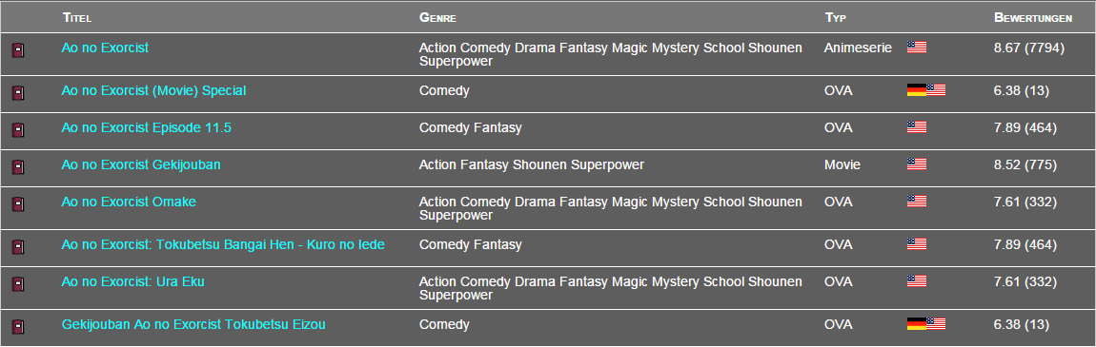This screenshot has width=1096, height=347.
Task: Click the book icon for Ao no Exorcist: Ura Eku
Action: click(18, 283)
